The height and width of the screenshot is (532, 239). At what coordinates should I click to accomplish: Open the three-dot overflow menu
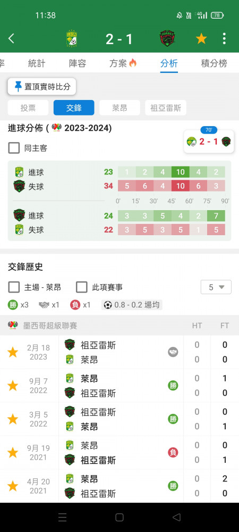pos(224,39)
